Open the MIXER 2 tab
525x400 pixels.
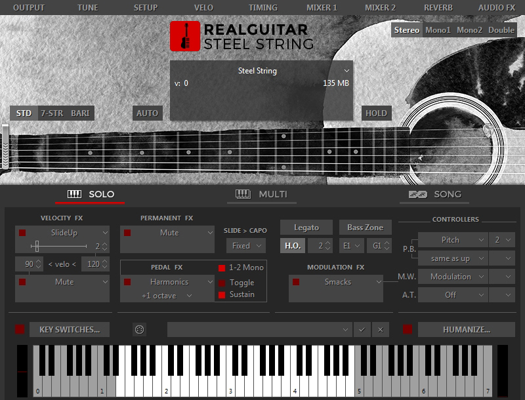pos(380,8)
